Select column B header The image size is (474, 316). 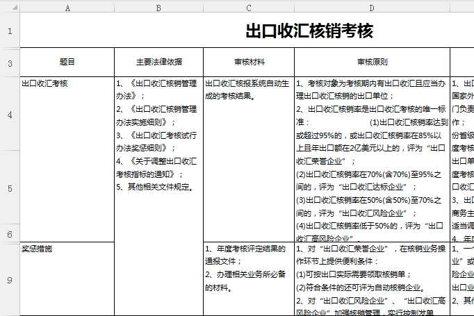coord(158,8)
